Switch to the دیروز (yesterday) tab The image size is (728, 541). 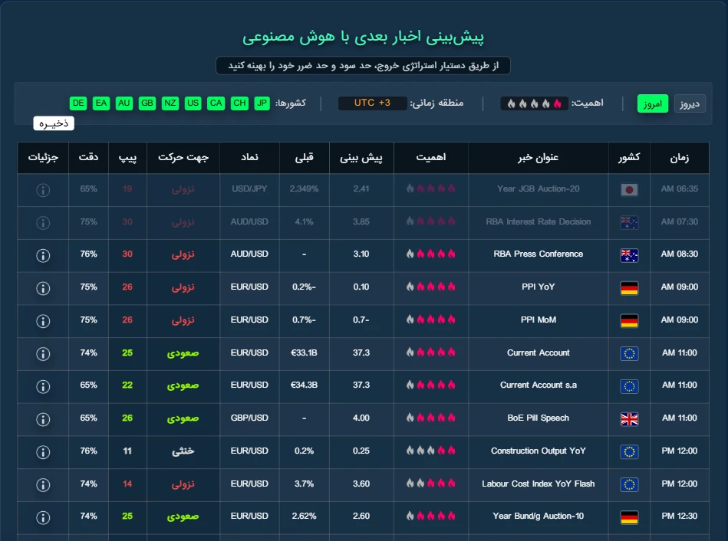(690, 104)
